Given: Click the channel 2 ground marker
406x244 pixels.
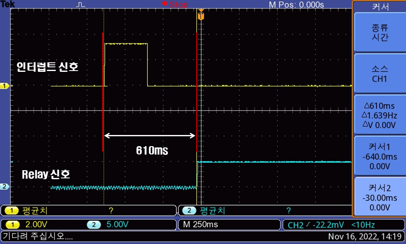Looking at the screenshot, I should coord(5,187).
